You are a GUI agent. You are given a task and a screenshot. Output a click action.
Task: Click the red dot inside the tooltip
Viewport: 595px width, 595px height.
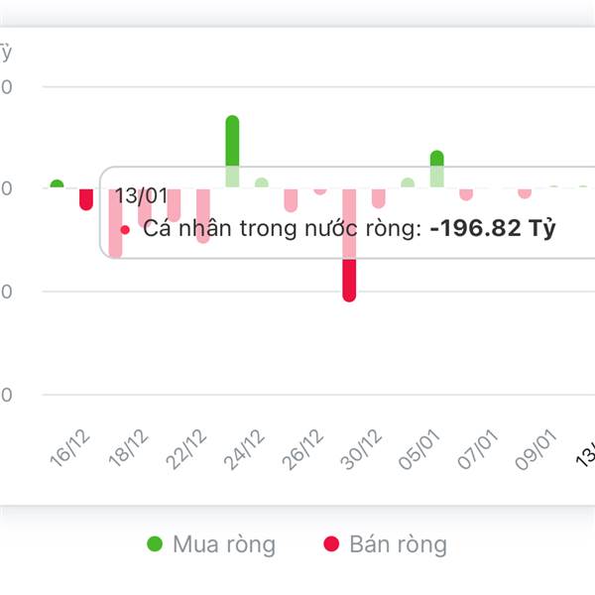click(x=125, y=229)
